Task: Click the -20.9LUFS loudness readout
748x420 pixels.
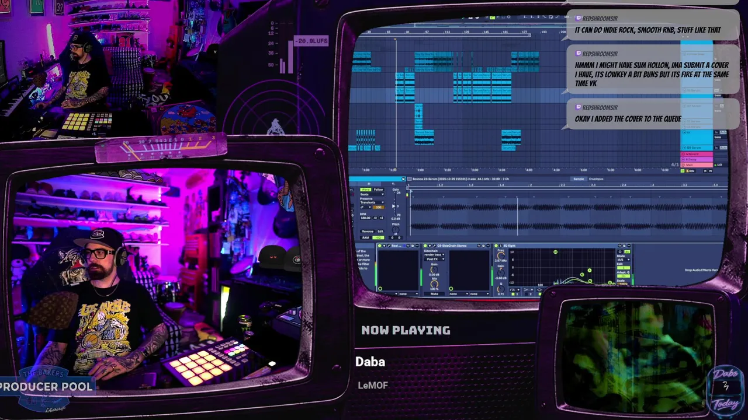Action: tap(311, 41)
